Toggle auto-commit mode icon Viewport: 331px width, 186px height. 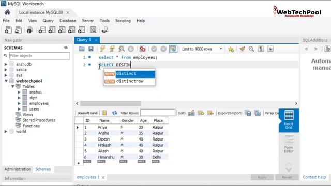pos(173,49)
